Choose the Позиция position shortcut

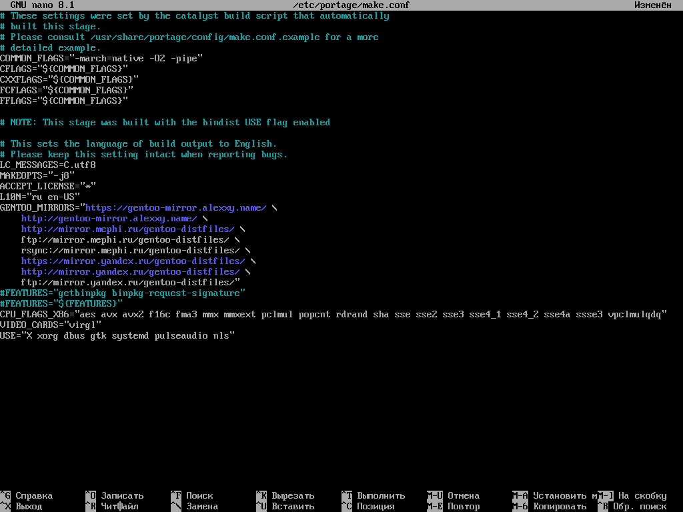pyautogui.click(x=368, y=507)
